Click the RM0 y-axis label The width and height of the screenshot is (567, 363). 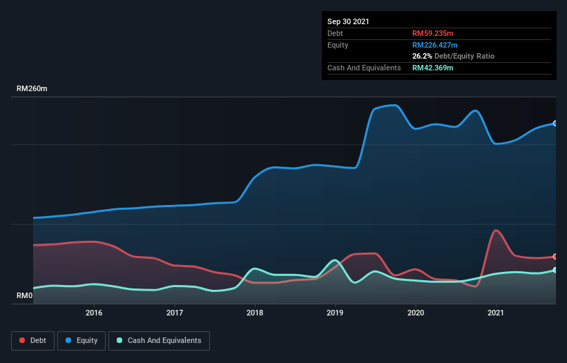point(25,295)
